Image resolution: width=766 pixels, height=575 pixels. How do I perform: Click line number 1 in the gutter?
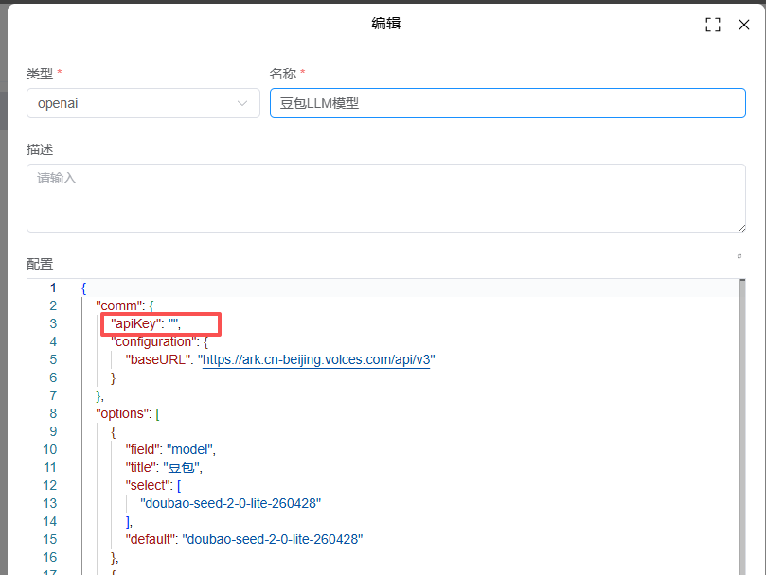(53, 288)
